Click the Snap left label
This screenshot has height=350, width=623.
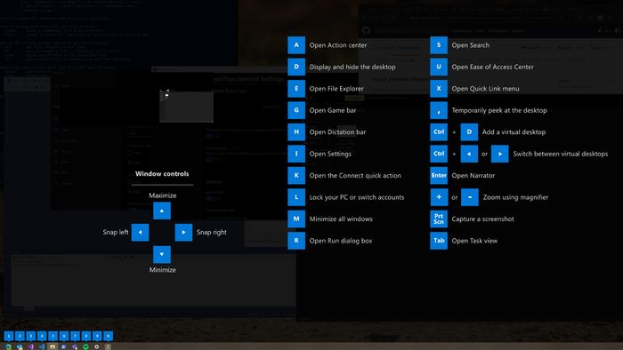(x=115, y=232)
